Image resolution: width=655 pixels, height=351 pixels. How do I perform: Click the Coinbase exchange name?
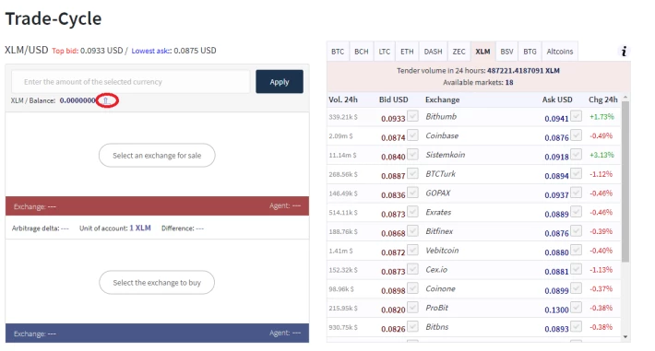442,135
